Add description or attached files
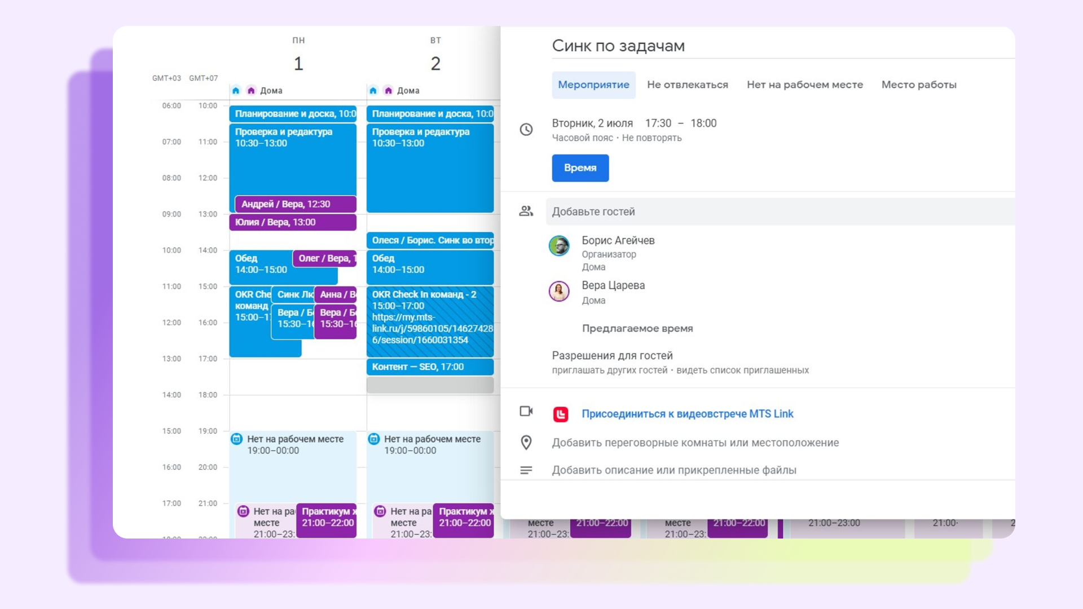Image resolution: width=1083 pixels, height=609 pixels. tap(674, 470)
